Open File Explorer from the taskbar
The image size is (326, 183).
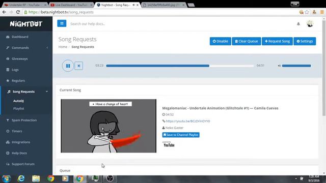pos(36,178)
